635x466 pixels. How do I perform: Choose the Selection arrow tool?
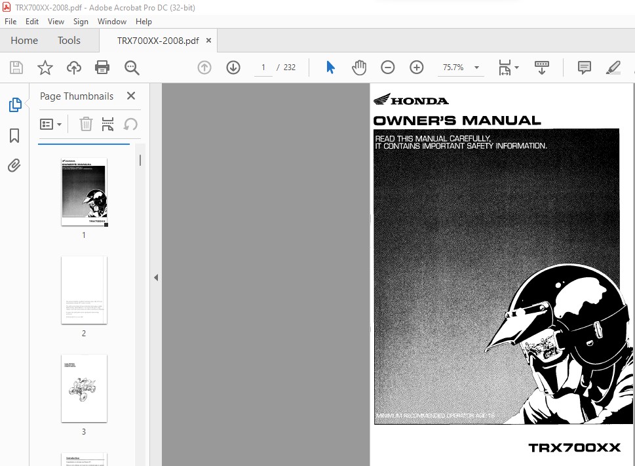coord(330,68)
